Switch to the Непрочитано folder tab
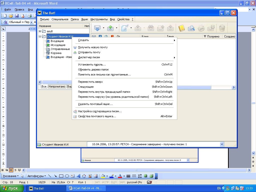Viewport: 256px width, 192px height. 57,86
